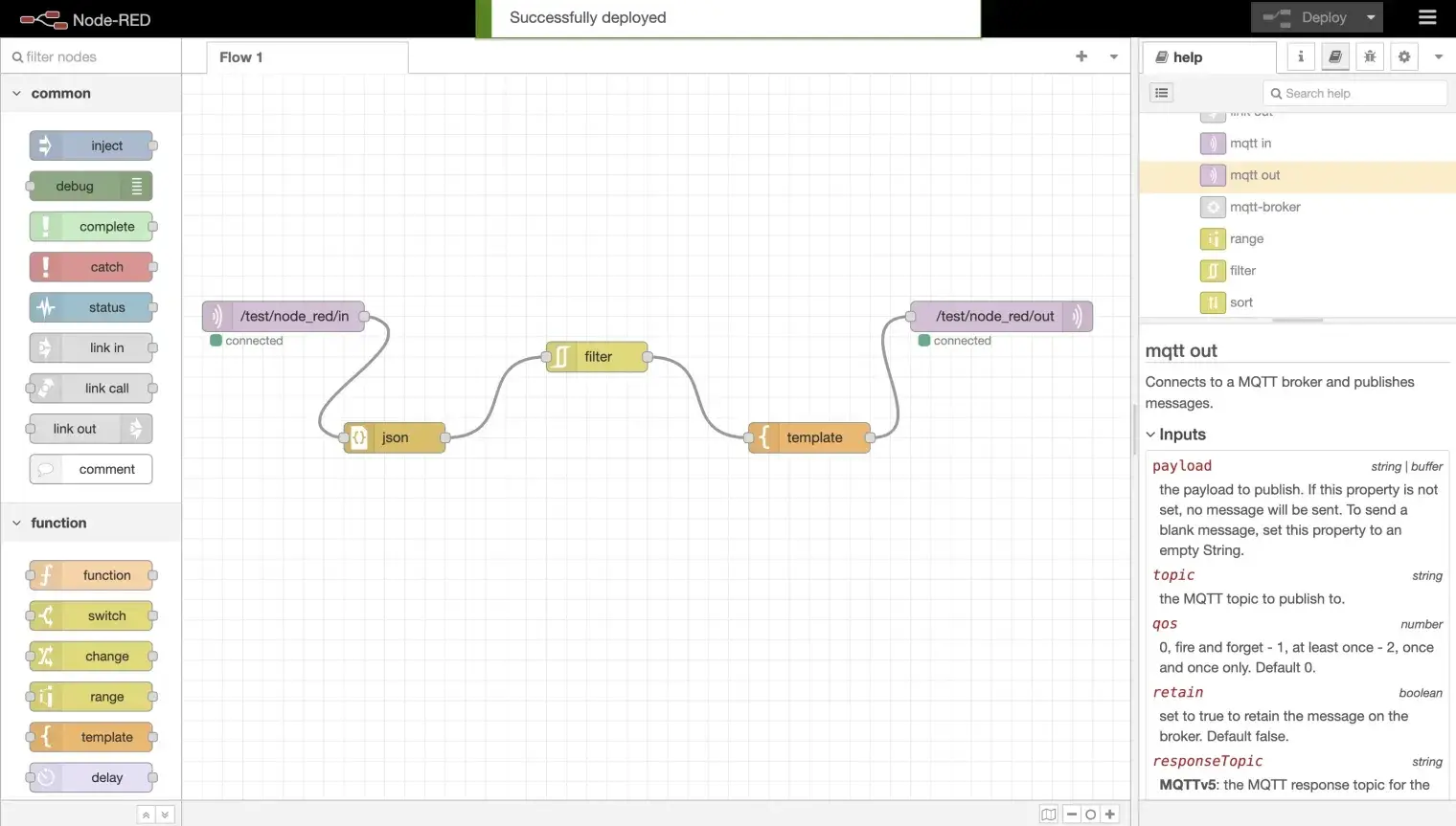Open the flow list dropdown beside plus
Screen dimensions: 1456x826
click(1113, 56)
